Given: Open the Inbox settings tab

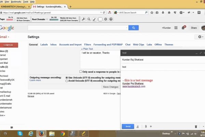Looking at the screenshot, I should click(x=53, y=45).
